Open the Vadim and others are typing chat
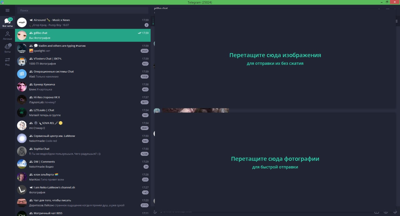This screenshot has height=216, width=400. 83,48
